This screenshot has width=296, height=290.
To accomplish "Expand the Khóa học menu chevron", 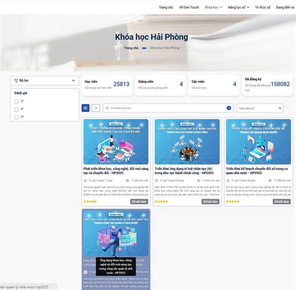I will 221,7.
